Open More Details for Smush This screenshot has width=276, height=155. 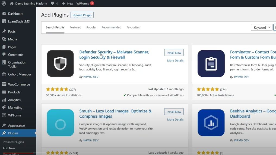pos(175,120)
